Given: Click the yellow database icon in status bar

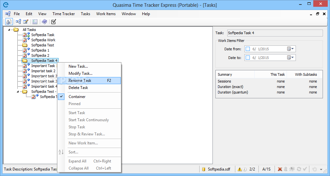Looking at the screenshot, I should coord(203,169).
